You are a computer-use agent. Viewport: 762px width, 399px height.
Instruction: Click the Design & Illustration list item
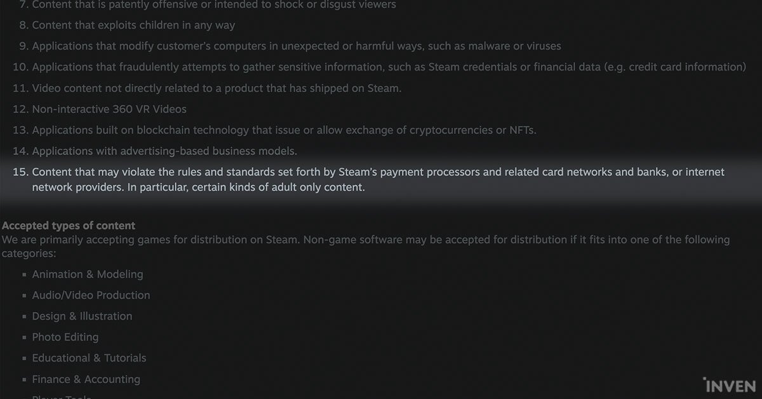pos(82,316)
